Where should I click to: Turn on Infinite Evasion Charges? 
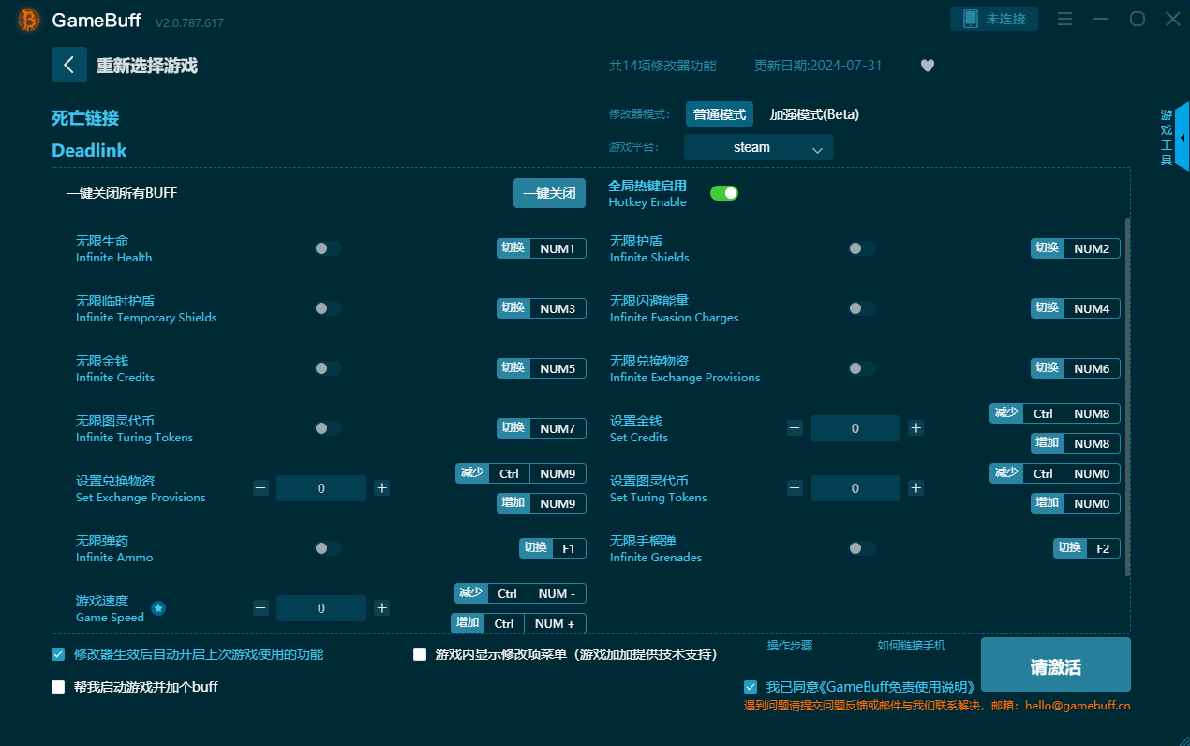pyautogui.click(x=862, y=308)
